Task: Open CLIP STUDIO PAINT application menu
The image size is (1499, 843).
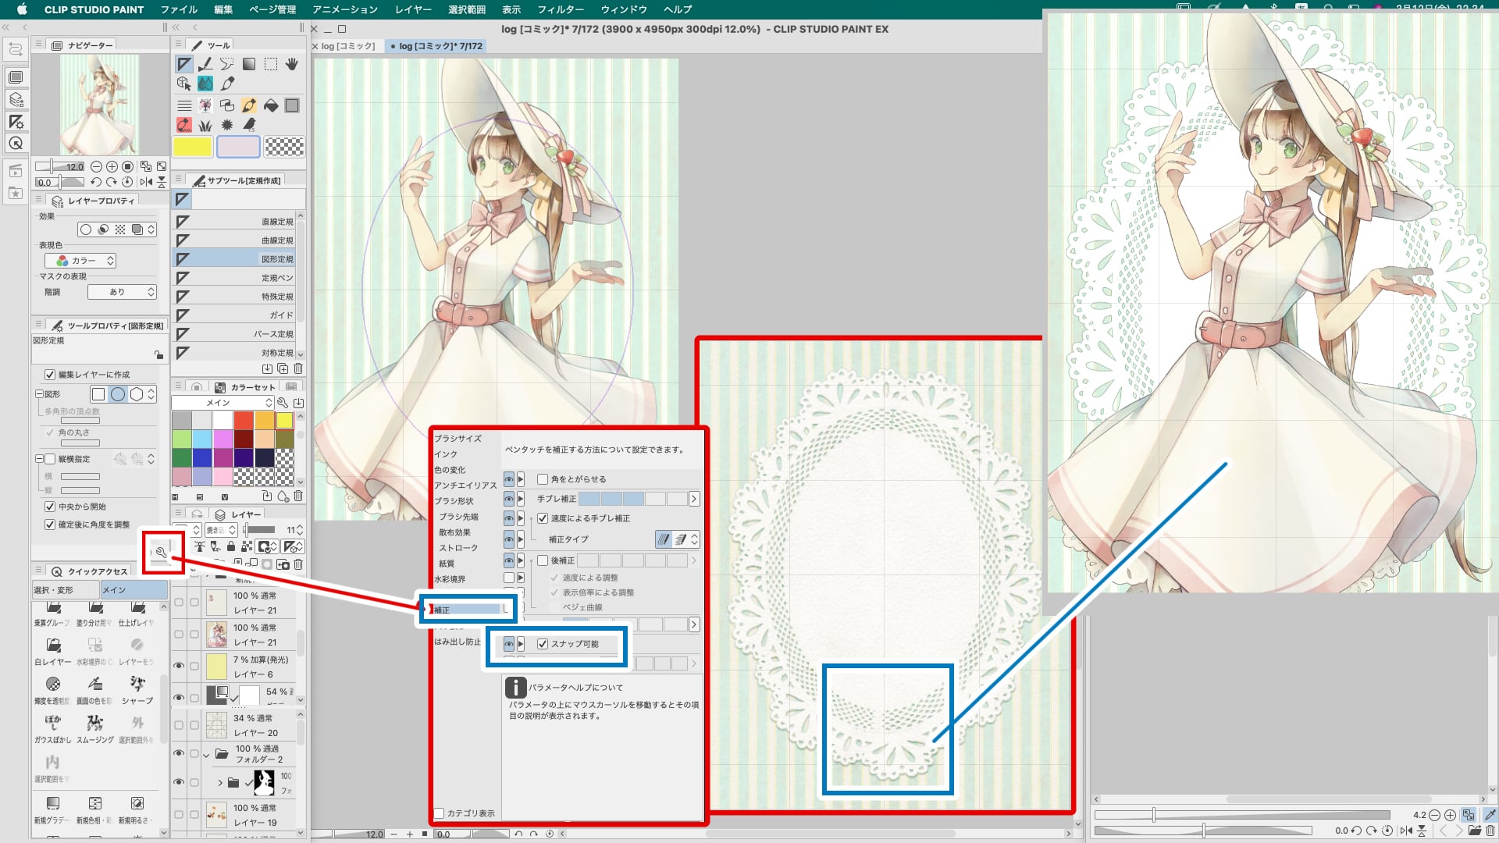Action: (x=94, y=9)
